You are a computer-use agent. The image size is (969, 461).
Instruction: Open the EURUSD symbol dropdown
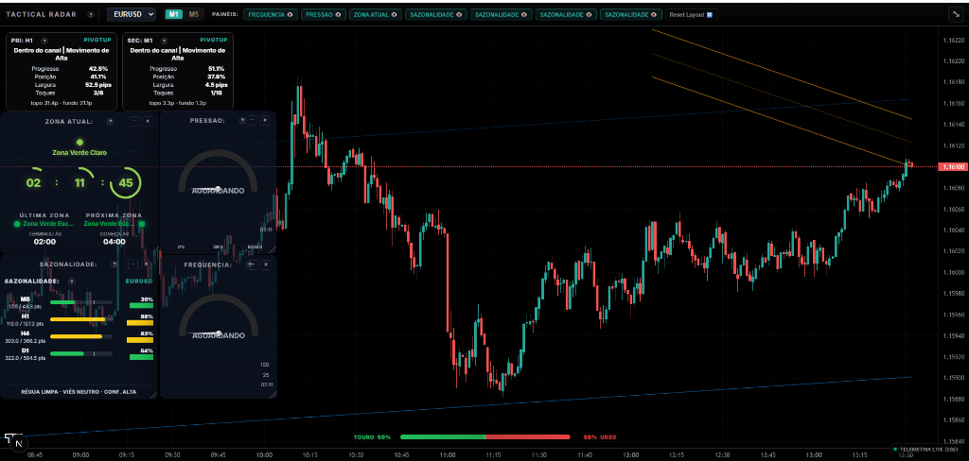131,14
